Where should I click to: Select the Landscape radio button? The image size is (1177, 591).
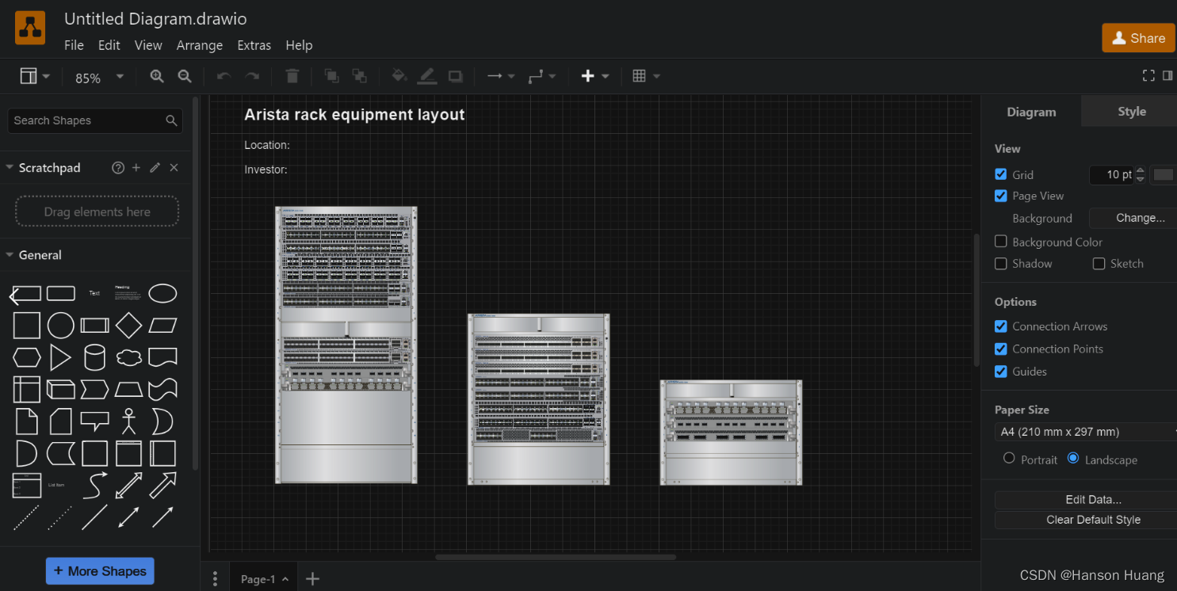[x=1073, y=458]
